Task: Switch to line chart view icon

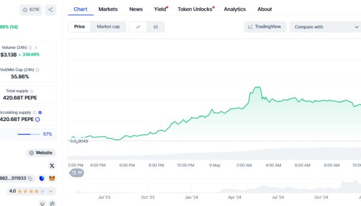Action: pyautogui.click(x=138, y=26)
